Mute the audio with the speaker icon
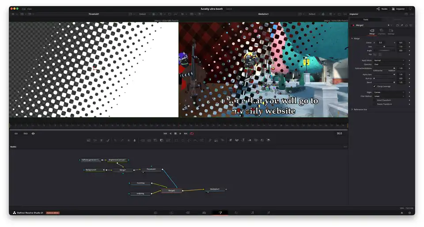The width and height of the screenshot is (424, 227). coord(33,133)
